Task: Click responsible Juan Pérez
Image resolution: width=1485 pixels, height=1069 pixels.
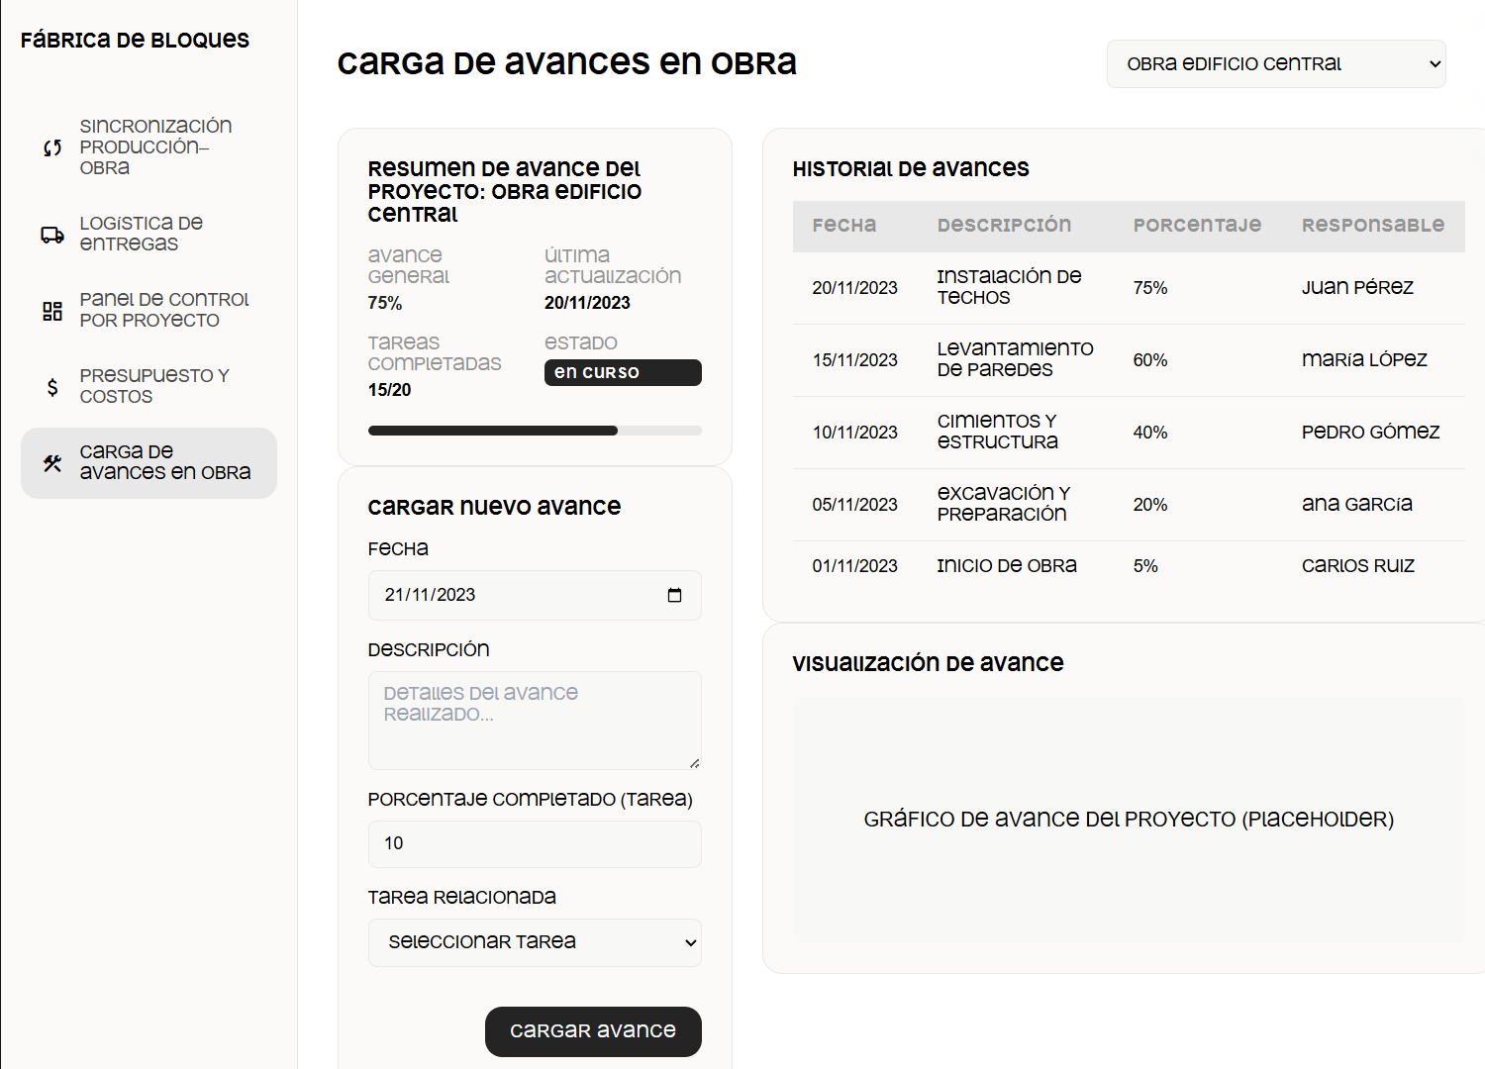Action: pos(1357,287)
